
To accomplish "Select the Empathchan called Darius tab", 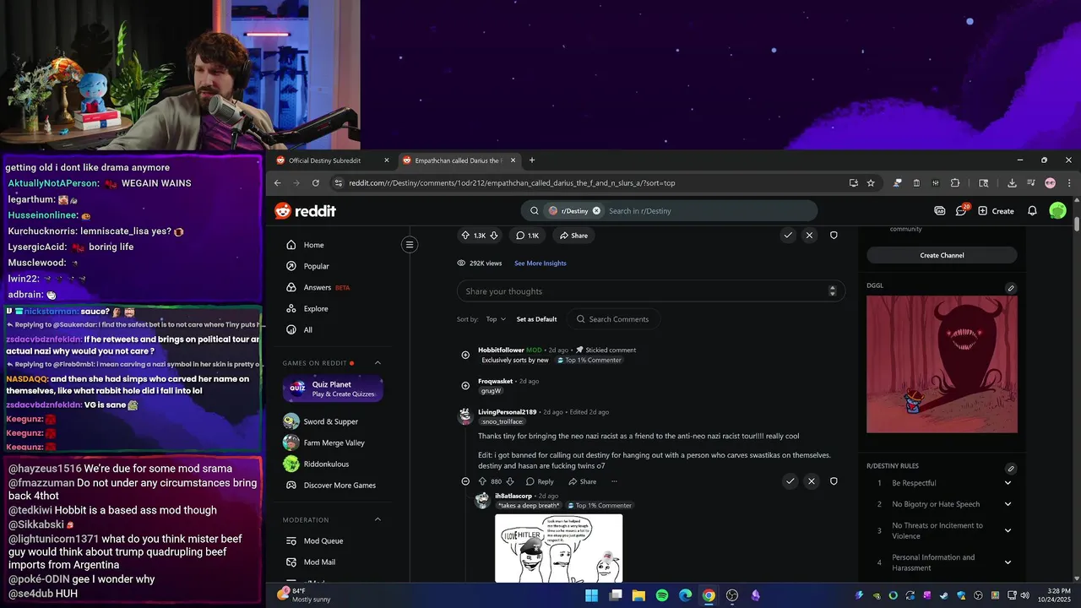I will [458, 160].
